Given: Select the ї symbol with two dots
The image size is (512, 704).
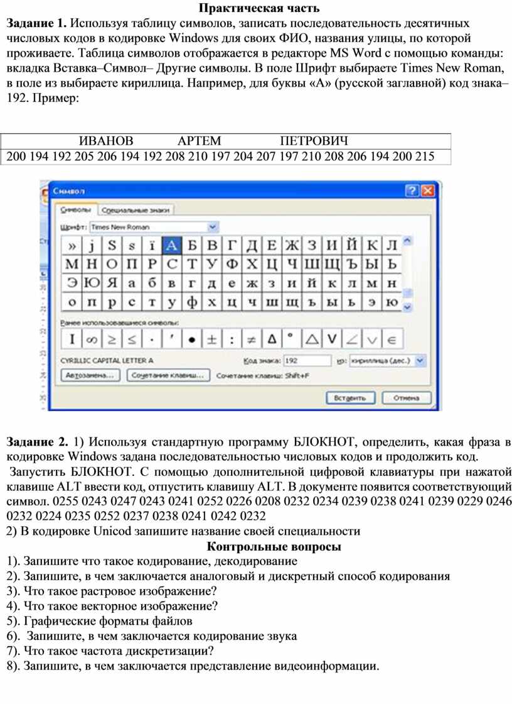Looking at the screenshot, I should click(x=152, y=245).
